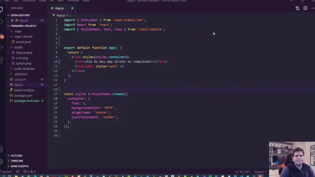
Task: Click line number 7 in gutter
Action: (56, 48)
